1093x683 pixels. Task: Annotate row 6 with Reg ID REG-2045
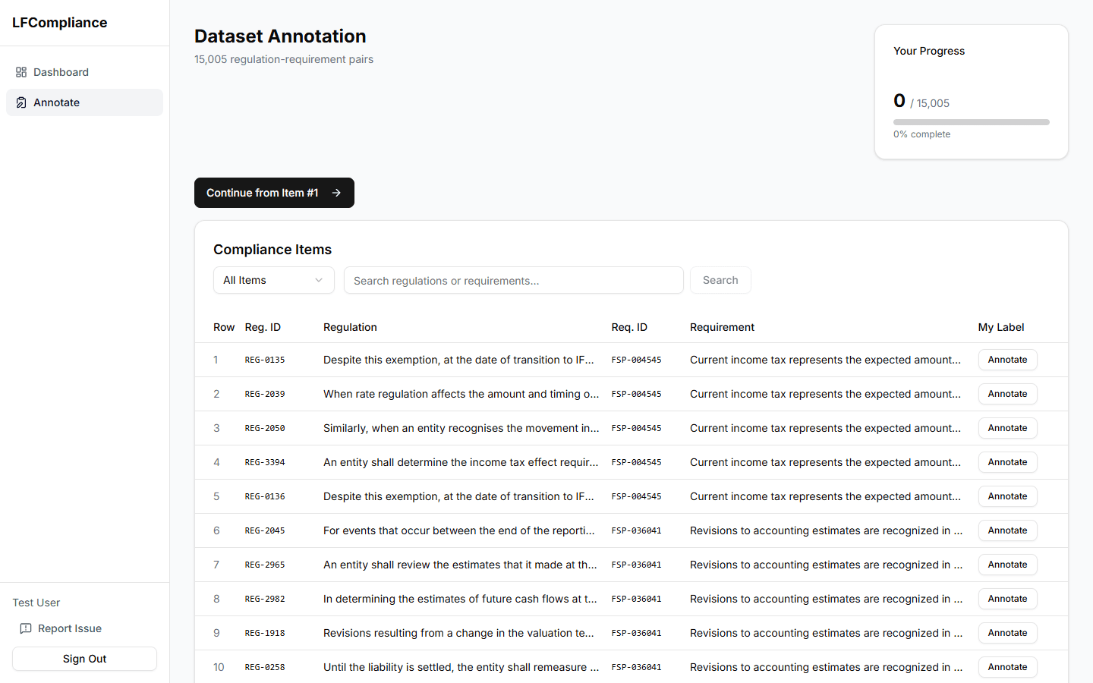tap(1007, 530)
